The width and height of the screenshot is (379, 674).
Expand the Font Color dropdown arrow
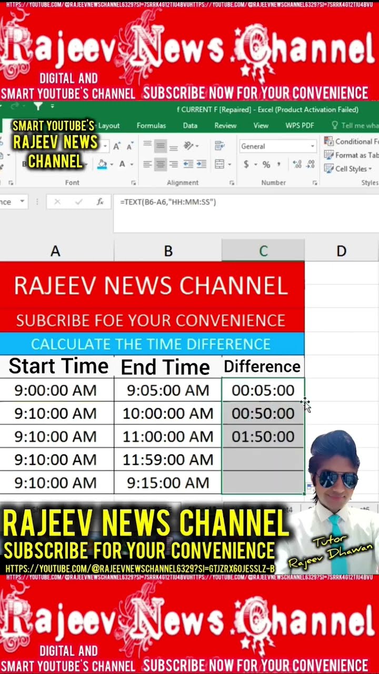click(131, 164)
